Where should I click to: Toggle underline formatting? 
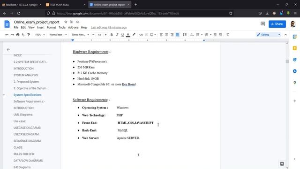coord(122,35)
